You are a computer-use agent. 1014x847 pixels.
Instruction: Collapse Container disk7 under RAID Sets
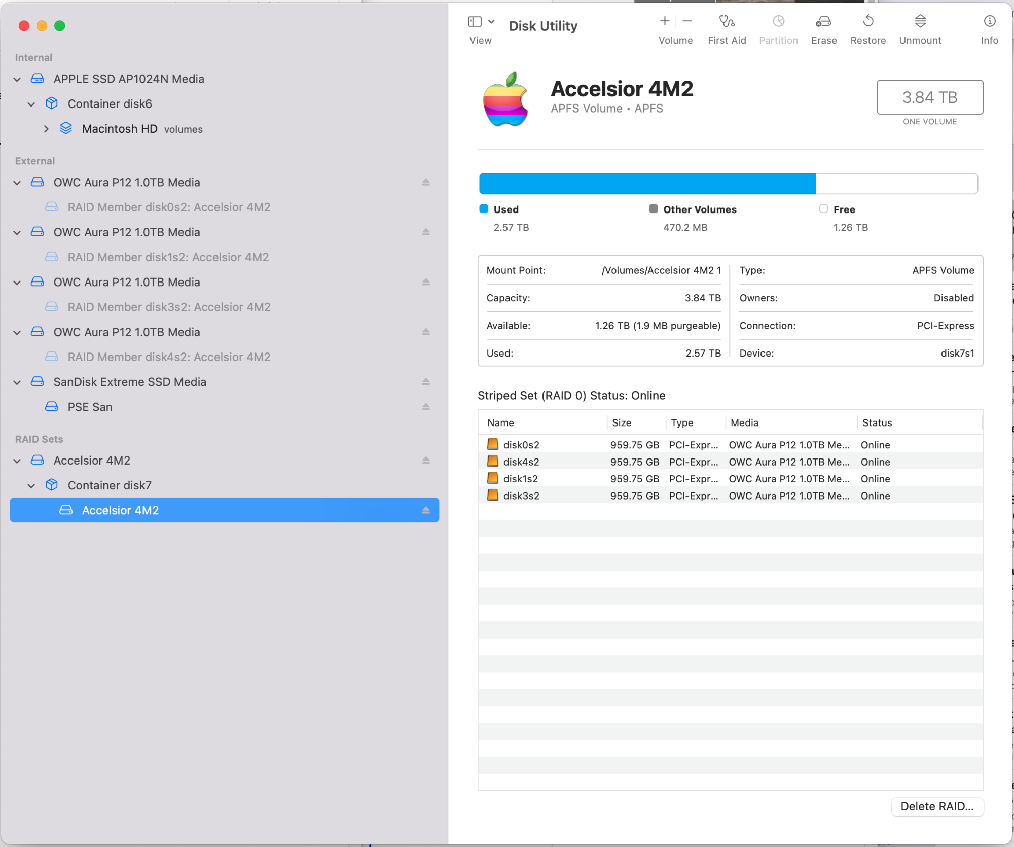tap(31, 486)
